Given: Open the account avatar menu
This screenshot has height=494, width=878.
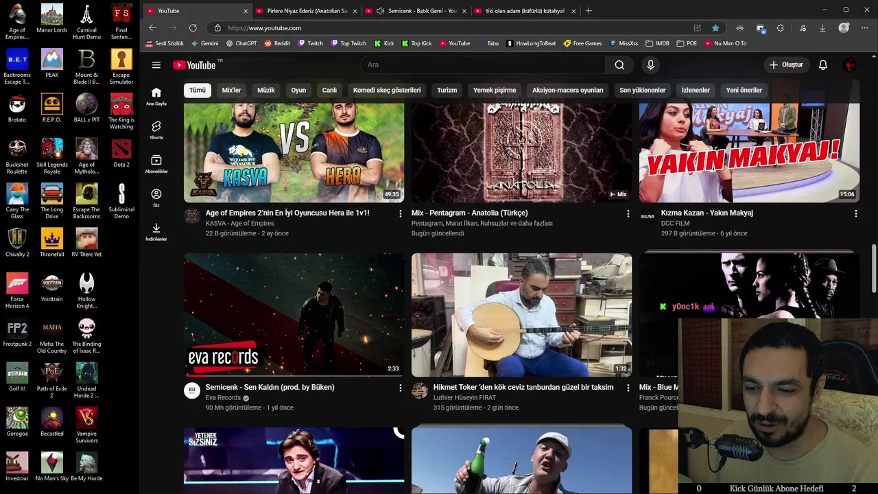Looking at the screenshot, I should click(x=850, y=64).
